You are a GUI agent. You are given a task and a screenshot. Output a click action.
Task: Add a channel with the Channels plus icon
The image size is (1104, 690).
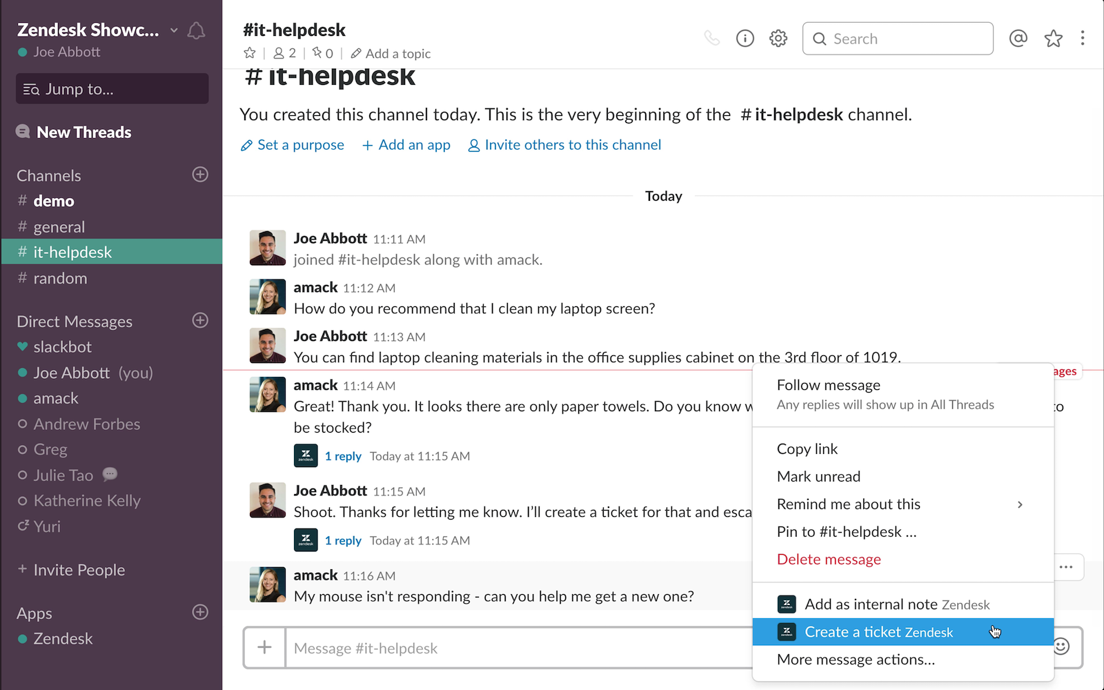(200, 175)
